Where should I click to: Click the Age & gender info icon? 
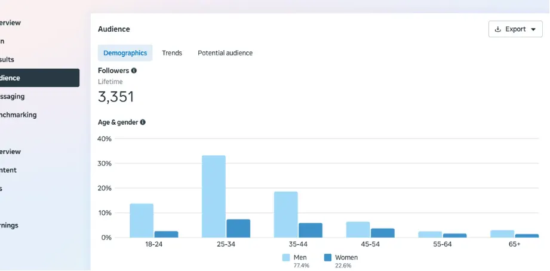click(143, 122)
